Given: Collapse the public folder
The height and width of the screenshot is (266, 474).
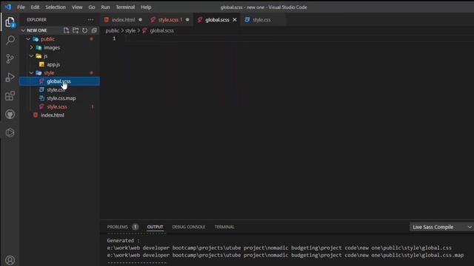Looking at the screenshot, I should (28, 39).
